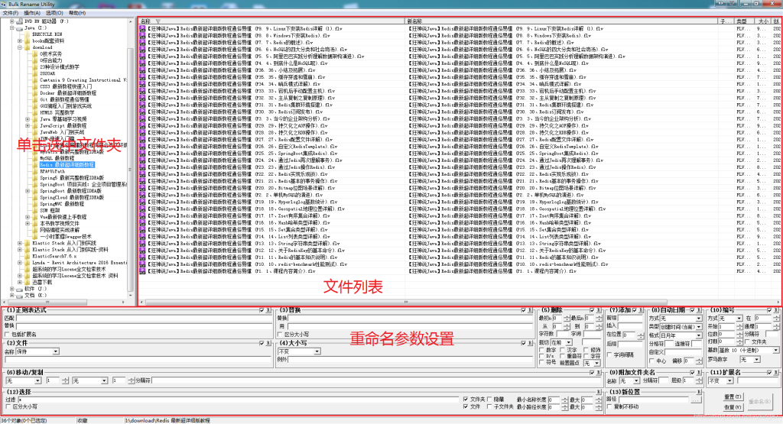783x424 pixels.
Task: Click the folder icon of 'download'
Action: [x=28, y=47]
